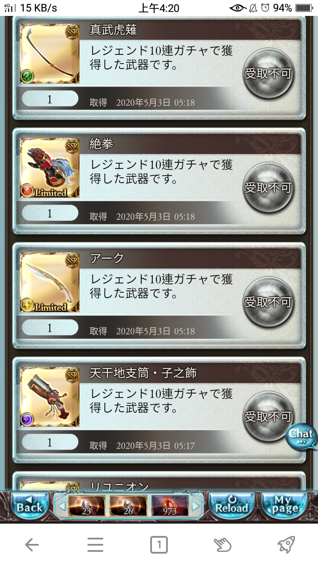Open My page
Screen dimensions: 318x566
284,506
